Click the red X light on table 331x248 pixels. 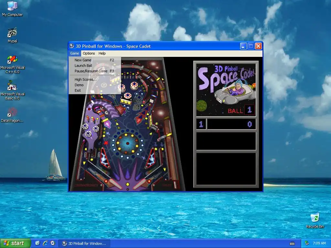[x=106, y=143]
